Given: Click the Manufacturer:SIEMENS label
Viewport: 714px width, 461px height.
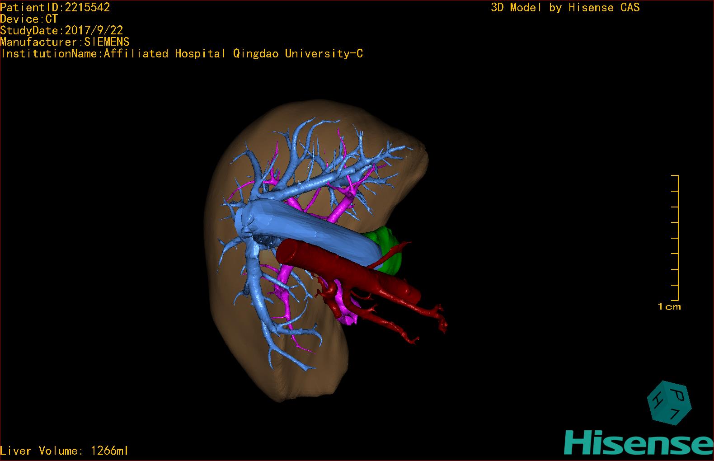Looking at the screenshot, I should pyautogui.click(x=65, y=42).
